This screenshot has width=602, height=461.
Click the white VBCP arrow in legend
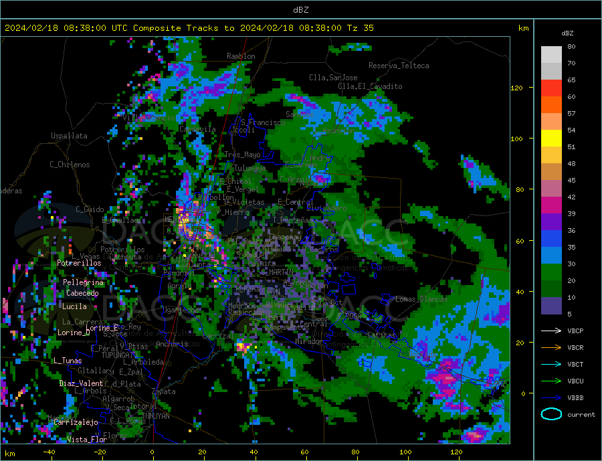(551, 331)
